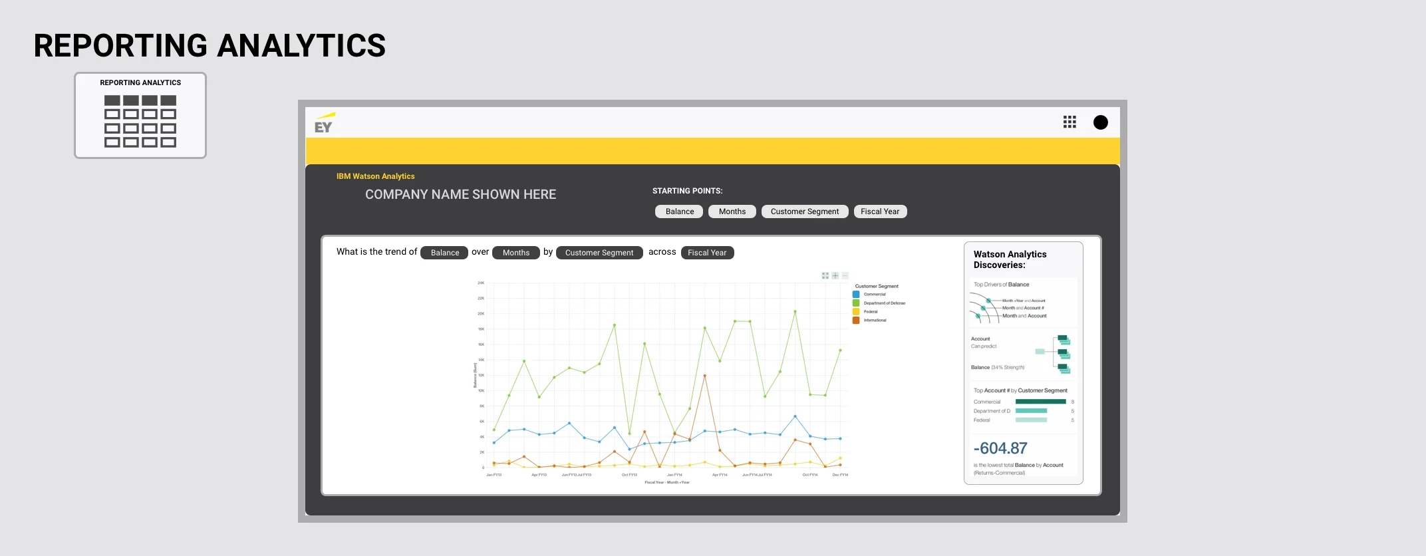Click the yellow Federal legend swatch
This screenshot has height=556, width=1426.
click(x=857, y=312)
